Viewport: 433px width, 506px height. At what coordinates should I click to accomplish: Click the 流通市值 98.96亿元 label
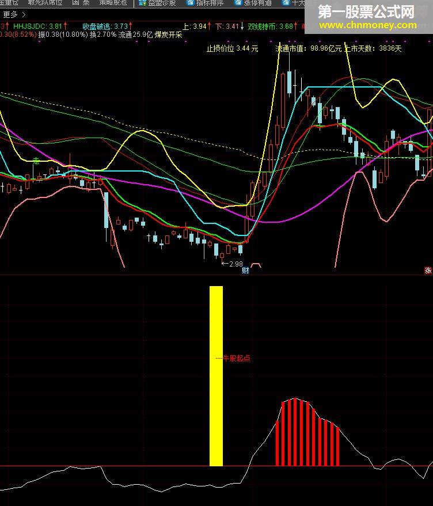tap(309, 49)
